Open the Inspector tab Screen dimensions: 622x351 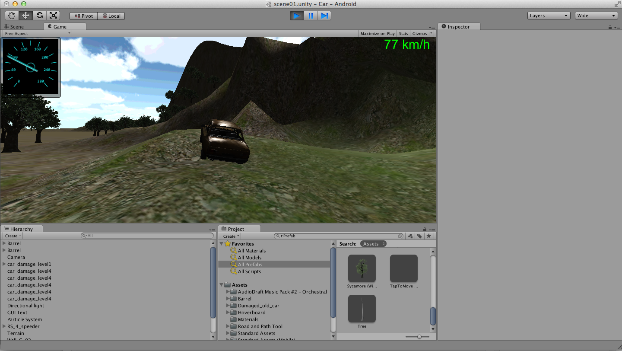coord(458,26)
